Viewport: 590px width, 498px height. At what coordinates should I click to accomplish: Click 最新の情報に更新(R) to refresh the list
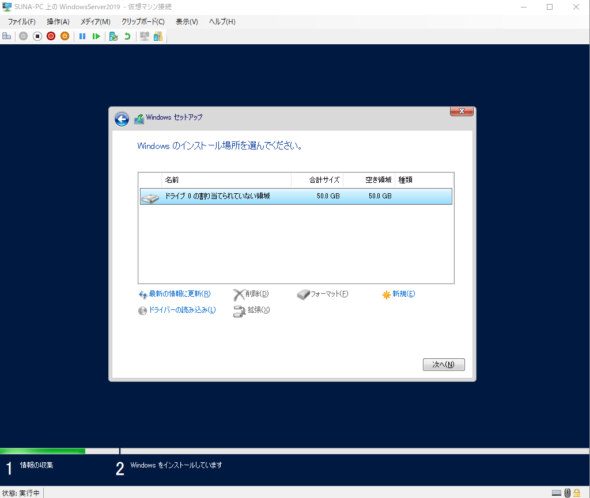pos(175,294)
